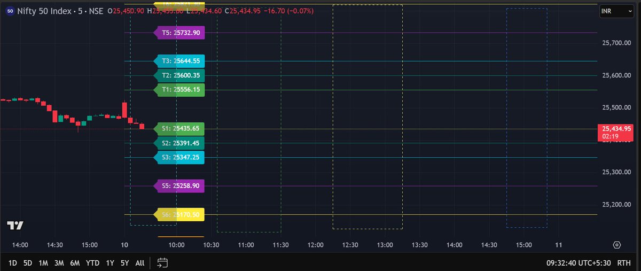The image size is (641, 271).
Task: Click the 25,600.00 price axis label
Action: tap(617, 75)
